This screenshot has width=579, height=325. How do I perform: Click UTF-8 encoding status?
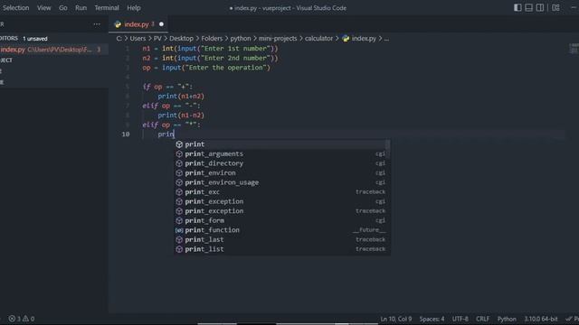click(x=460, y=319)
